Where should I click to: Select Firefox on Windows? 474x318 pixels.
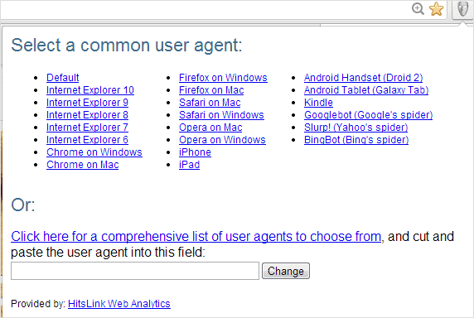pos(223,78)
